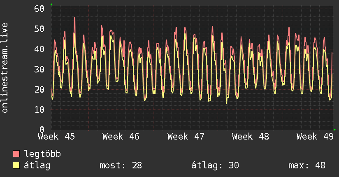The width and height of the screenshot is (339, 177).
Task: Click the green arrow at x-axis end
Action: [x=334, y=130]
